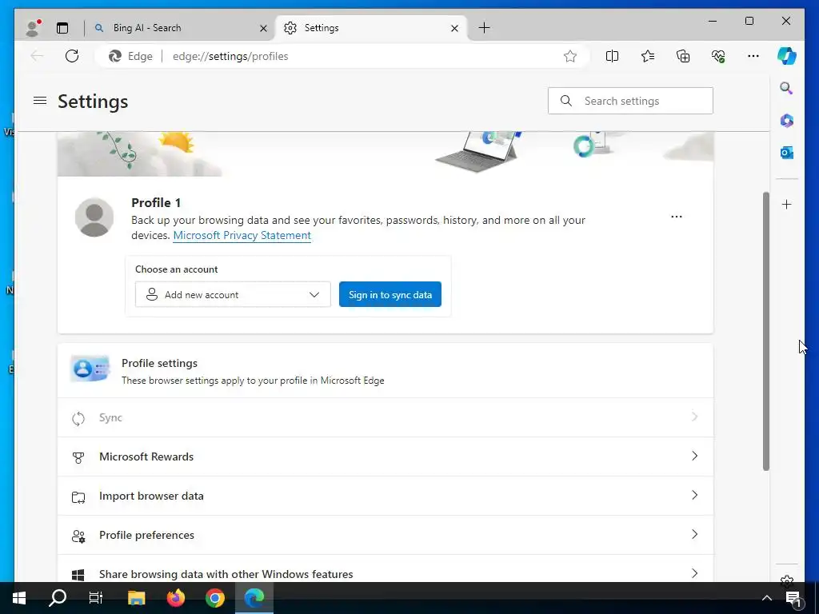
Task: Add this page to favorites star
Action: 569,56
